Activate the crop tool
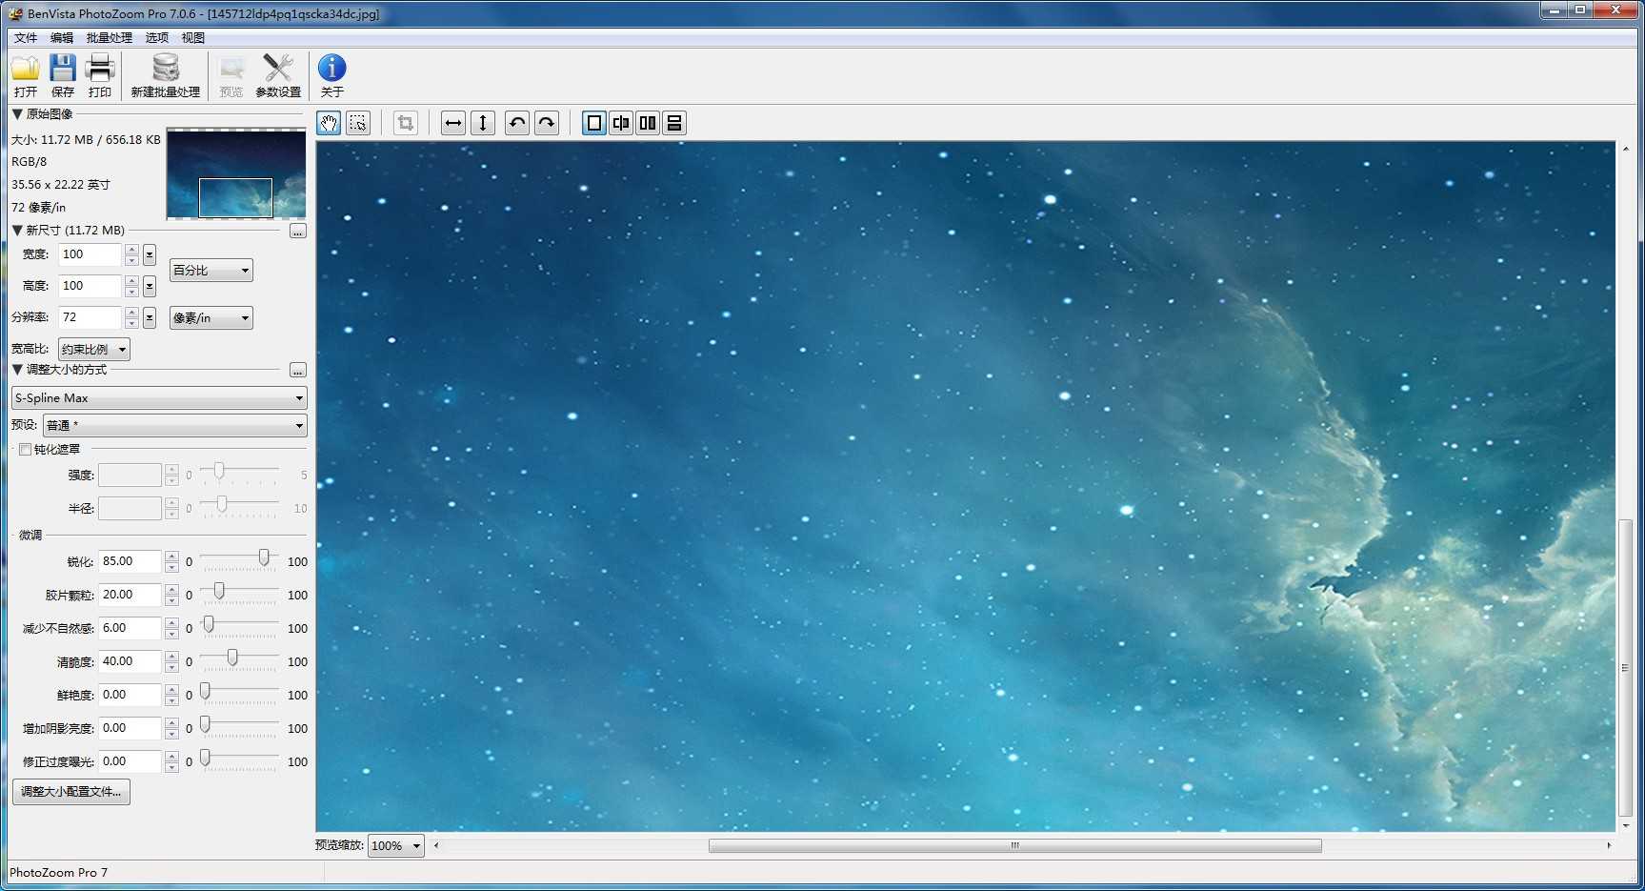This screenshot has height=891, width=1645. coord(406,123)
